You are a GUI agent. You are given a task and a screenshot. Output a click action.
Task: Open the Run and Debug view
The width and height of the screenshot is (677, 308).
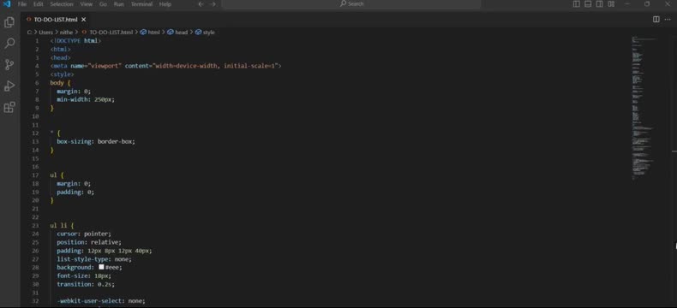tap(9, 86)
